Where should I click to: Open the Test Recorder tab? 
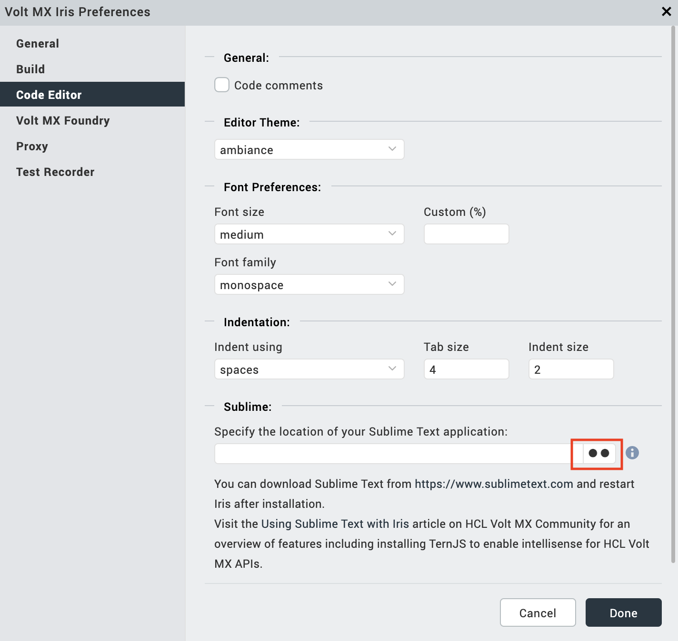click(55, 172)
